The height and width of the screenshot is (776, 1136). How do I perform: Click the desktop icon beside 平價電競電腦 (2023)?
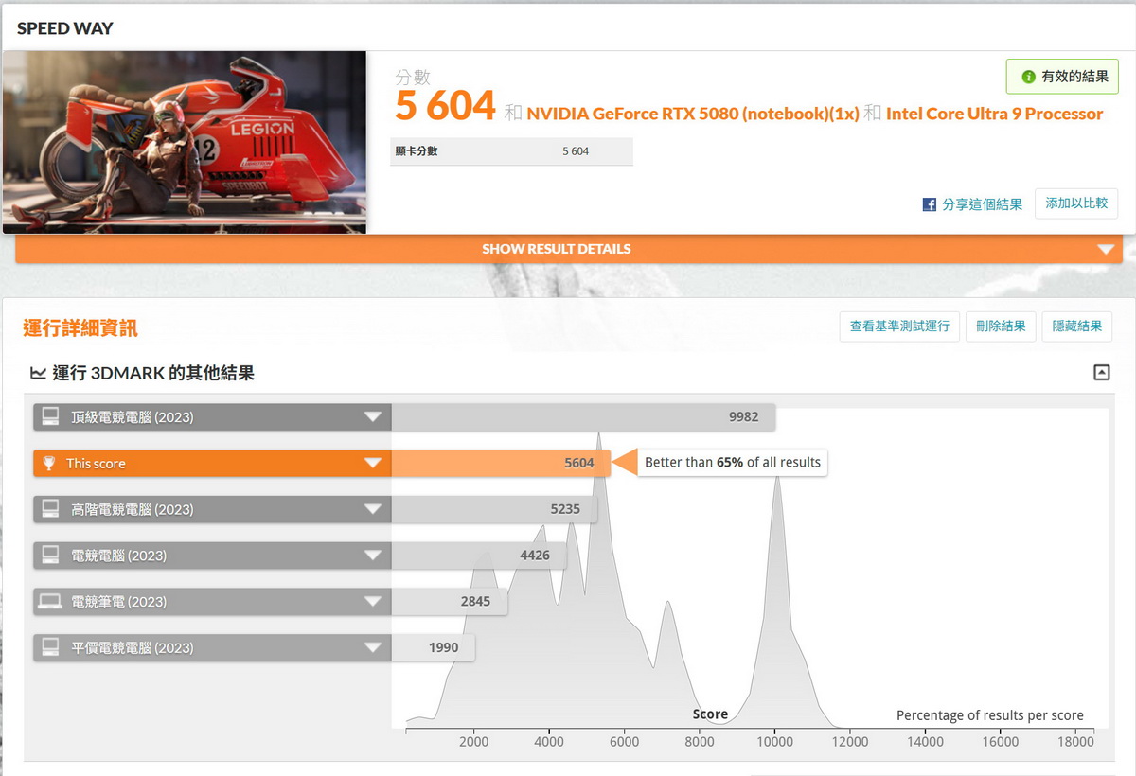click(x=51, y=648)
